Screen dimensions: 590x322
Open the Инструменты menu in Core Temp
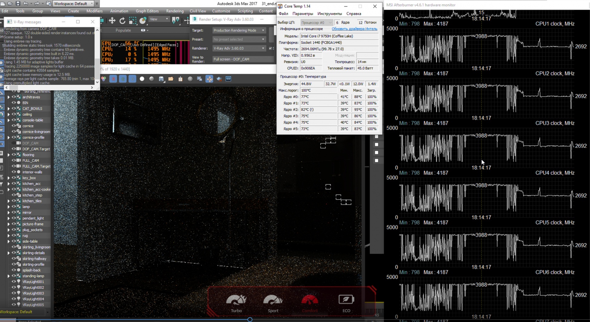point(329,14)
